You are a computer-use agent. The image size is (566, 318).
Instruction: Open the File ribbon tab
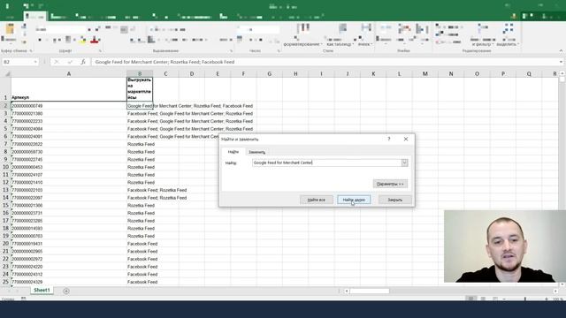pos(10,17)
